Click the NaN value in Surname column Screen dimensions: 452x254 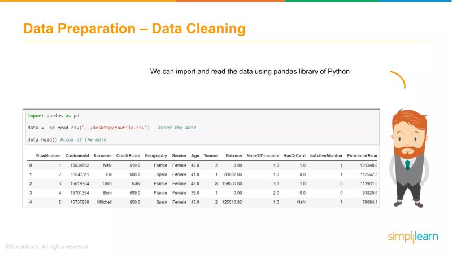click(107, 165)
